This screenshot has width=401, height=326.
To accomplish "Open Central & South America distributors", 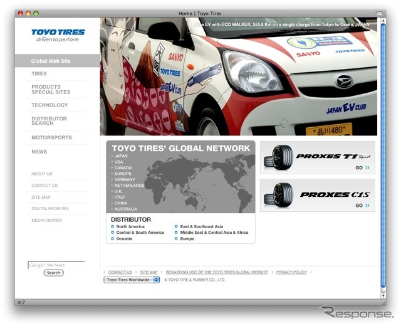I will [x=140, y=233].
